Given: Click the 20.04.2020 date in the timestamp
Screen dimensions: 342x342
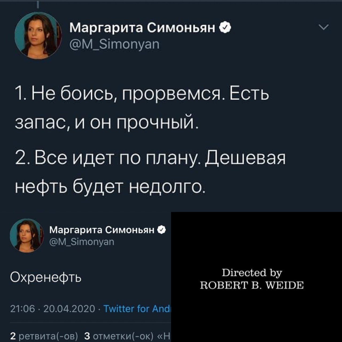Looking at the screenshot, I should tap(69, 309).
